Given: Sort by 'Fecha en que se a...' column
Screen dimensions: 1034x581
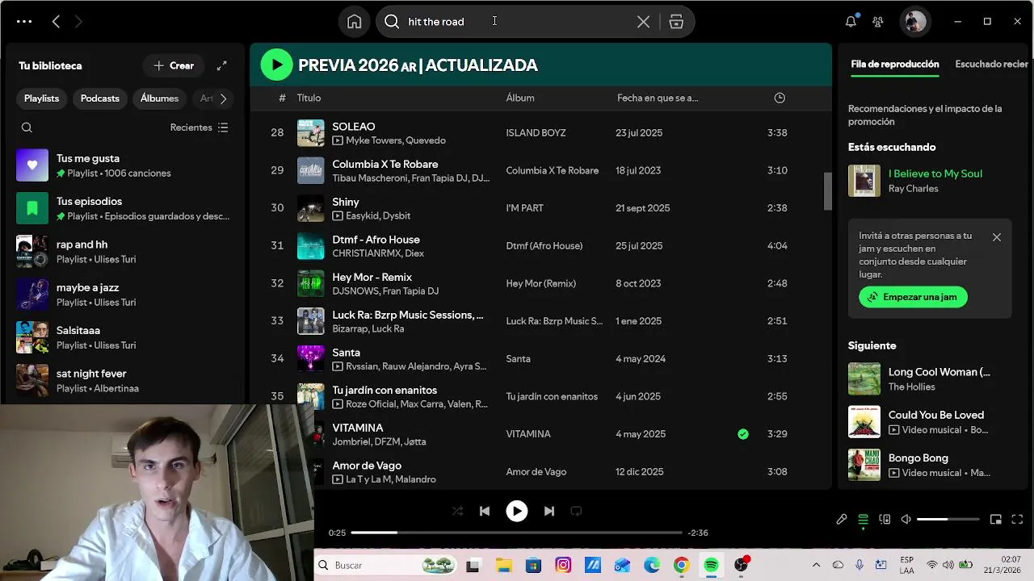Looking at the screenshot, I should click(x=658, y=98).
